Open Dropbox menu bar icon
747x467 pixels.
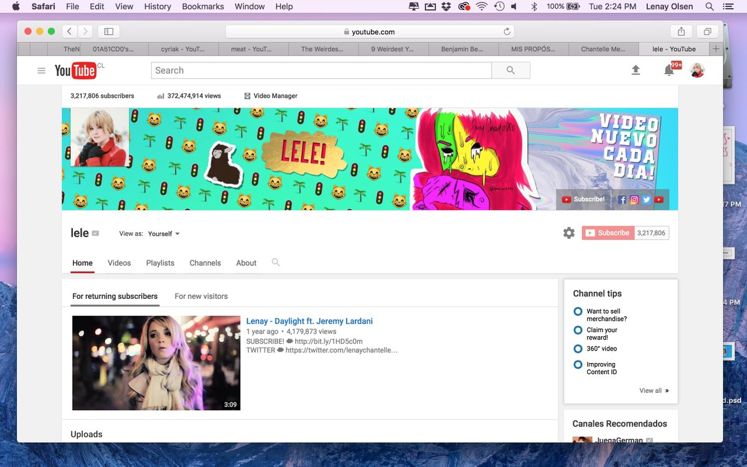[446, 6]
